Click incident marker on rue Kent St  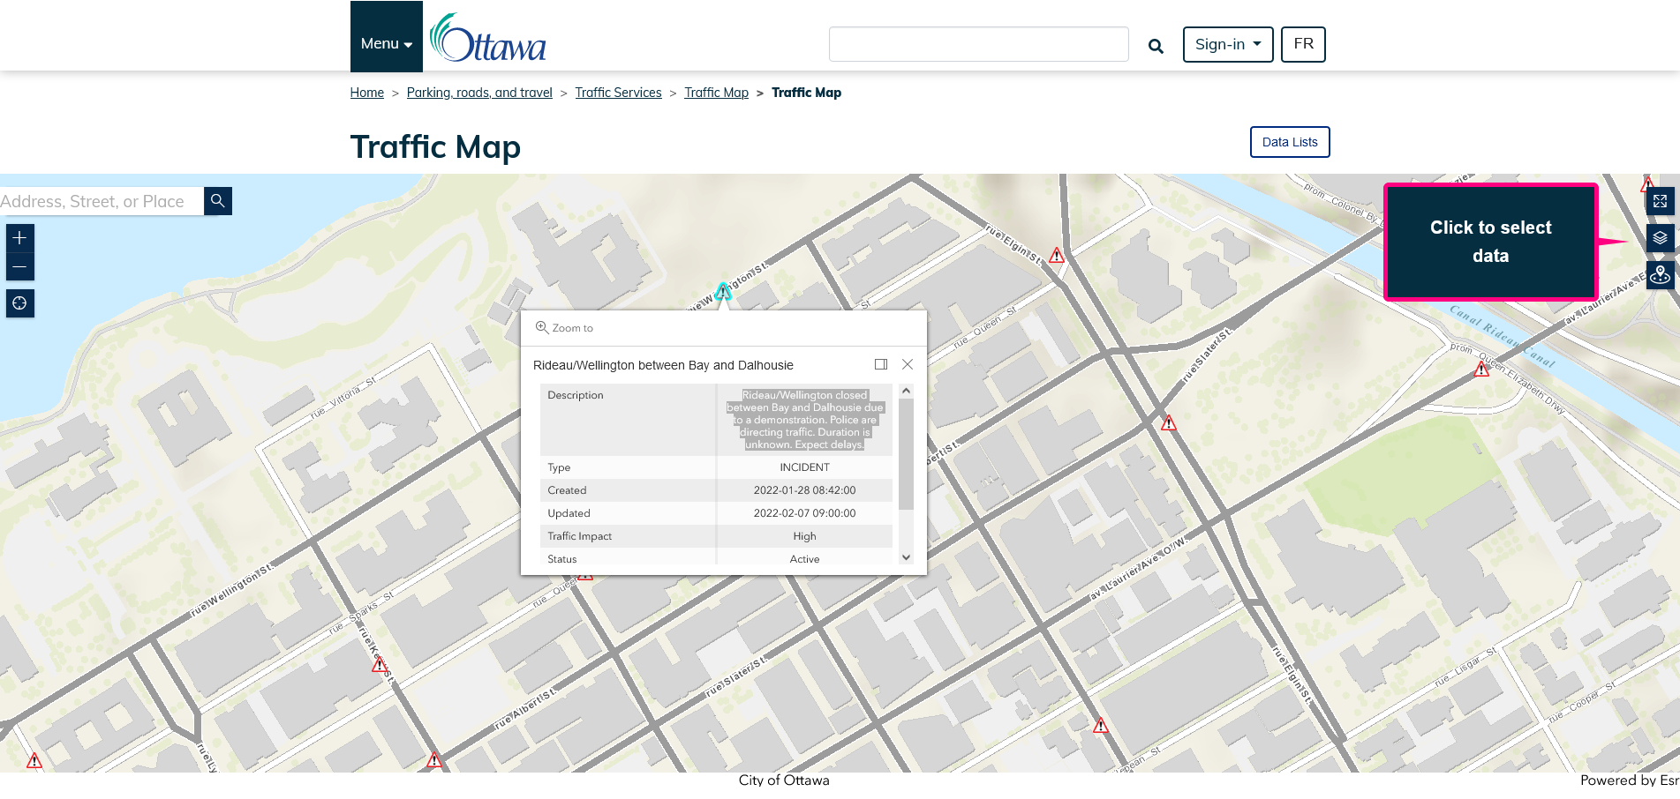380,665
